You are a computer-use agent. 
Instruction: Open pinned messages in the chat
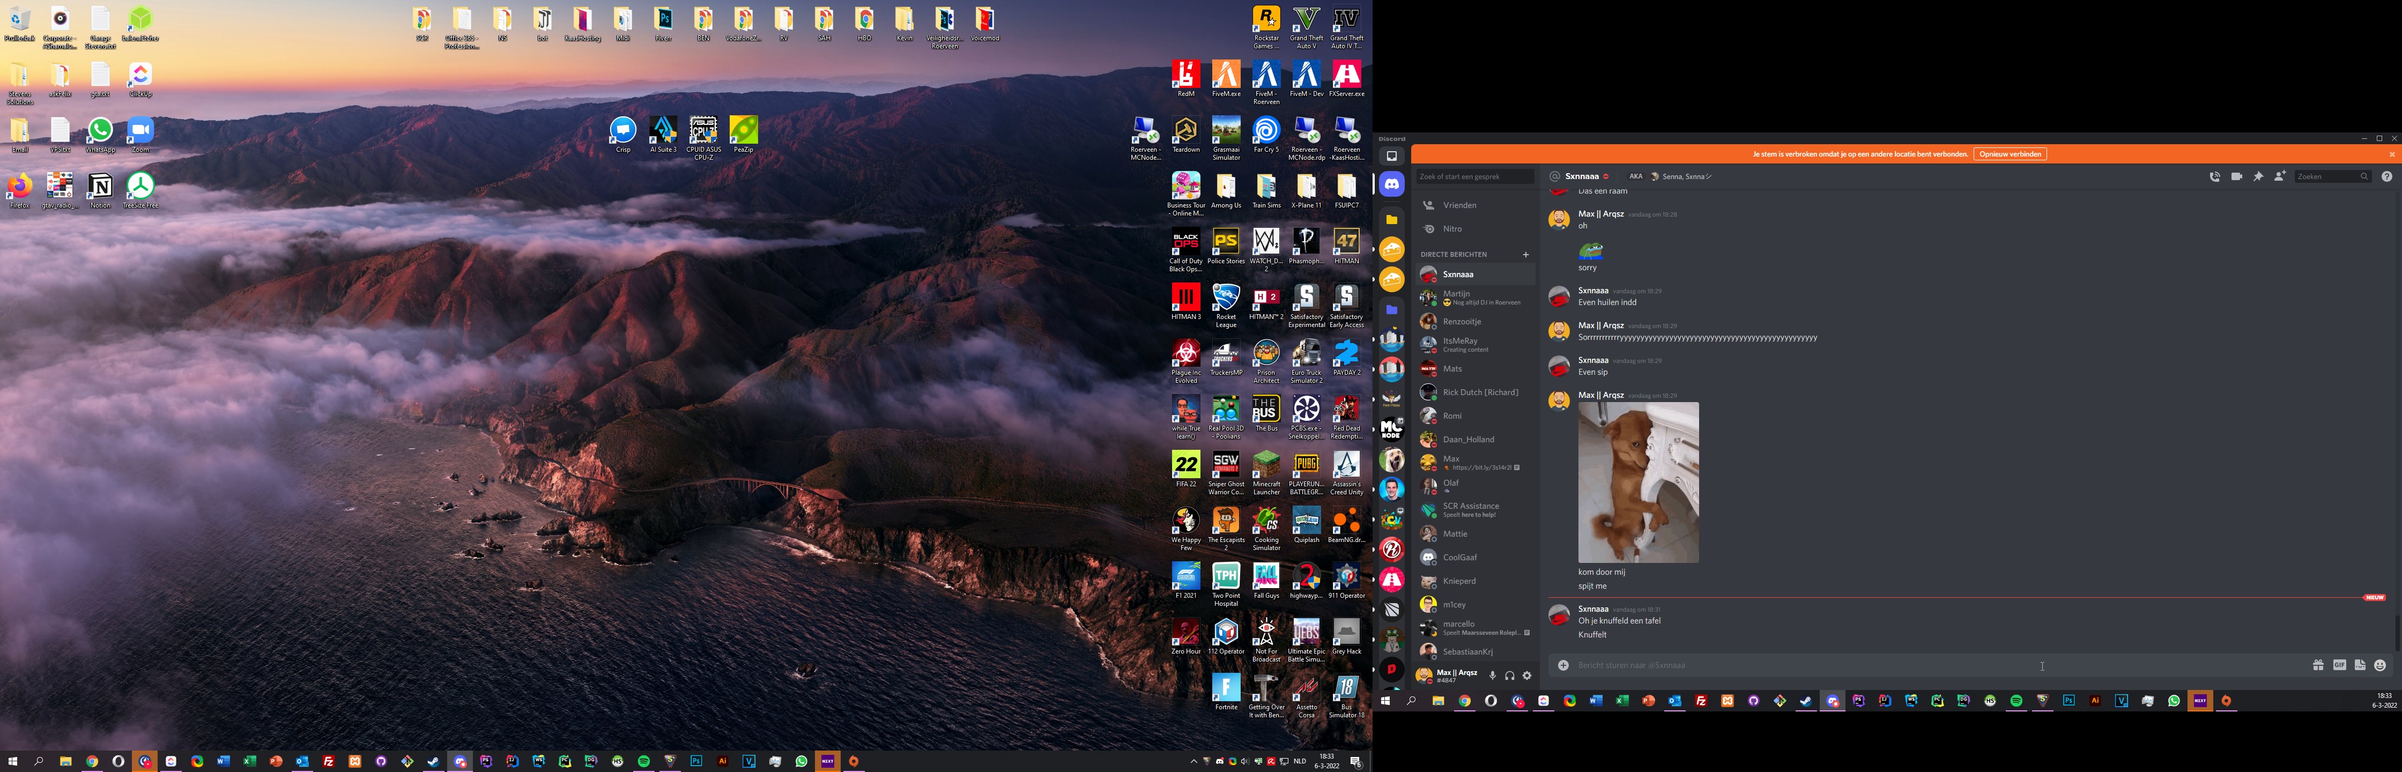pos(2258,176)
